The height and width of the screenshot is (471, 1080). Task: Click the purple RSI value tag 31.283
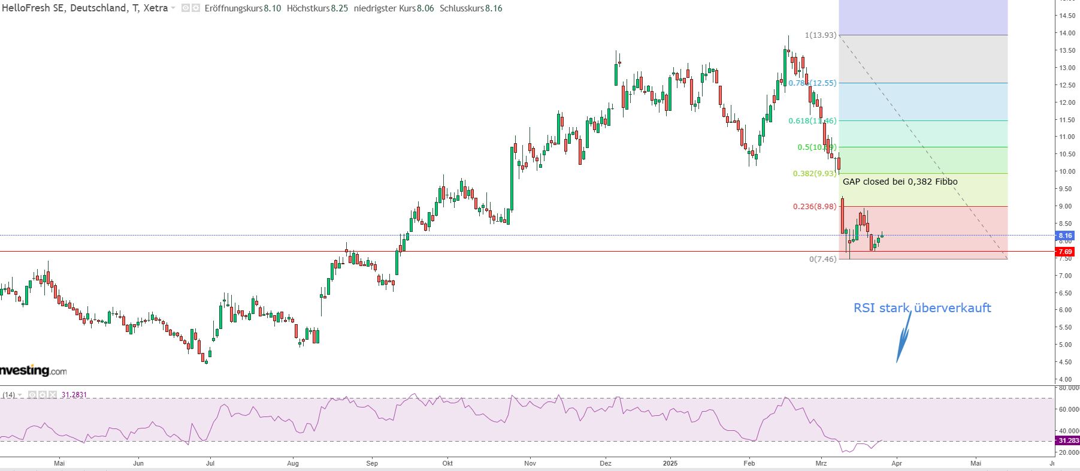[1066, 440]
